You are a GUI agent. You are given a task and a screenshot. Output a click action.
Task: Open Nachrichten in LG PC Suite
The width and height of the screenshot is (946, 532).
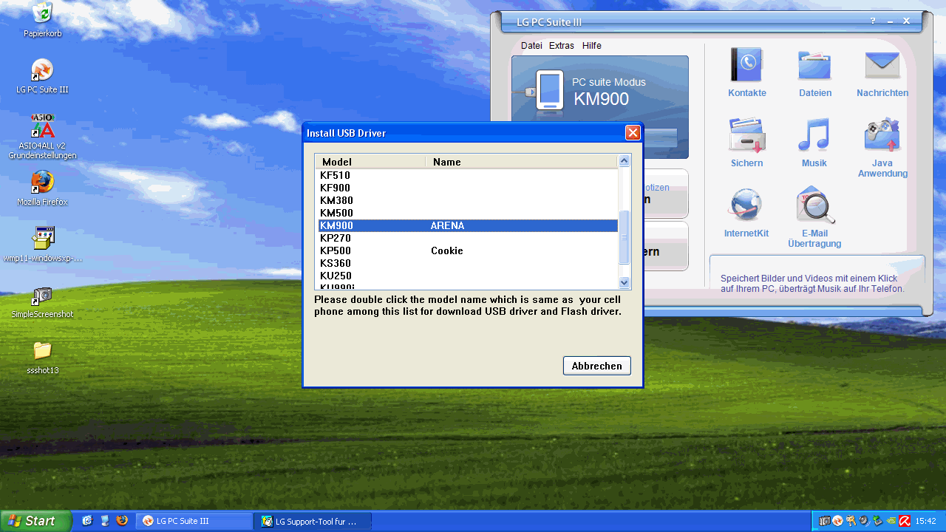click(882, 72)
